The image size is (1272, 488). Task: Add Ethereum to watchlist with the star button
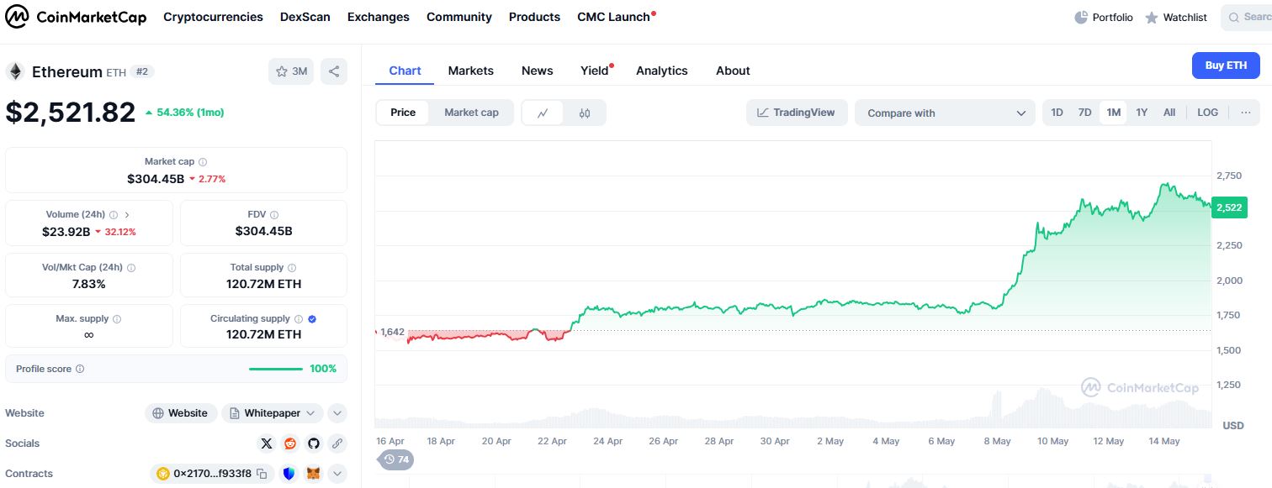pyautogui.click(x=291, y=71)
